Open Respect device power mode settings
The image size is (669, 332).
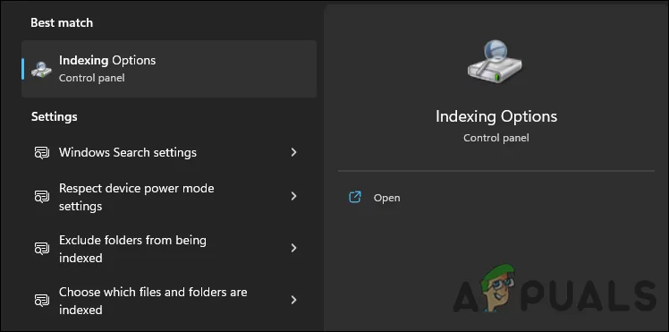pyautogui.click(x=169, y=197)
